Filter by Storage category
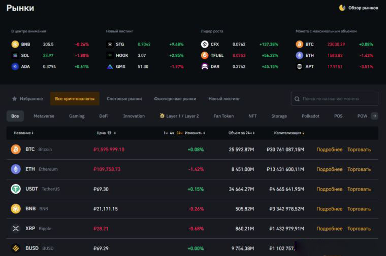386x256 pixels. tap(279, 116)
